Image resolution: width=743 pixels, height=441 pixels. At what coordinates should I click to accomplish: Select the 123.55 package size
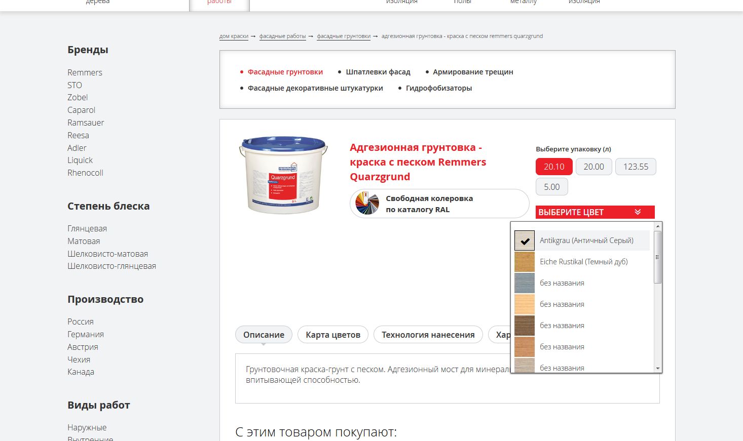click(636, 167)
